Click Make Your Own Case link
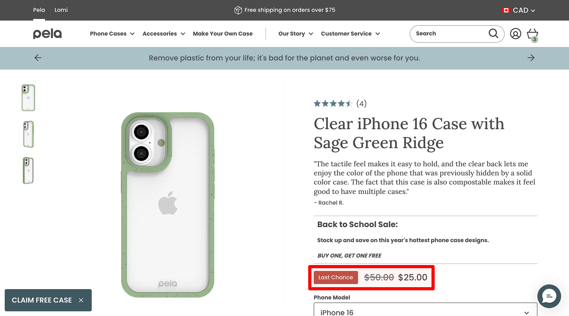Viewport: 569px width, 316px height. coord(222,34)
